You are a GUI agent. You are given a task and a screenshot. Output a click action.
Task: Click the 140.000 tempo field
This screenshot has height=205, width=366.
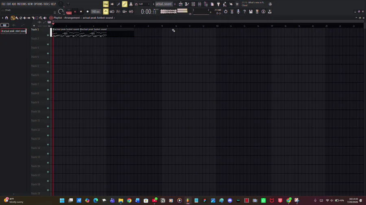[x=96, y=12]
